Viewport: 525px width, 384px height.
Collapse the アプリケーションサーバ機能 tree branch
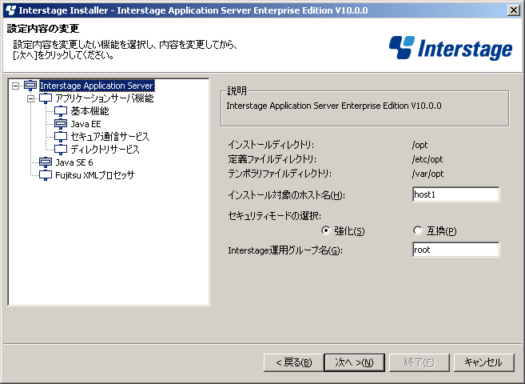coord(31,98)
